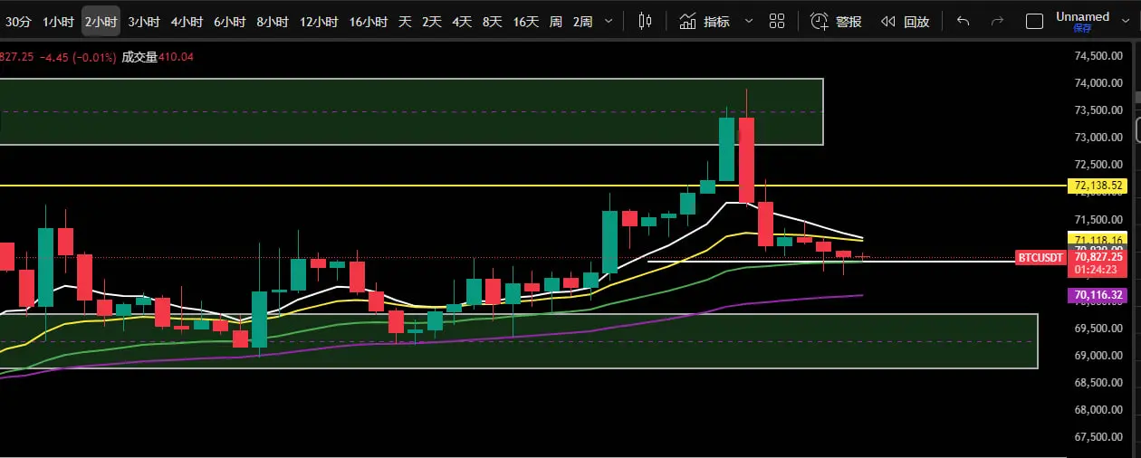This screenshot has width=1141, height=458.
Task: Open the candlestick chart type selector
Action: (x=645, y=21)
